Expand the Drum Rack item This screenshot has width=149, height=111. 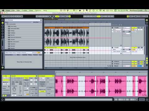pos(7,26)
